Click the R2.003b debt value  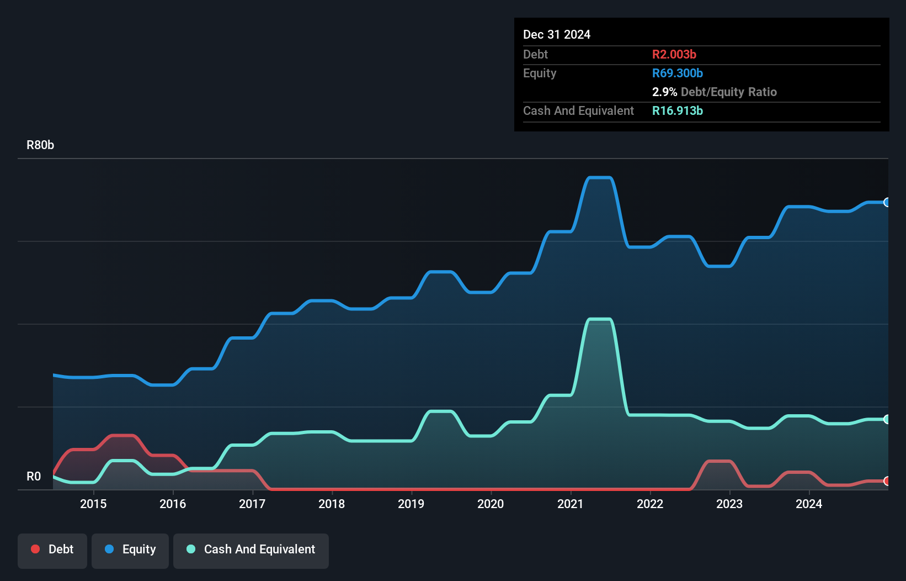click(674, 54)
